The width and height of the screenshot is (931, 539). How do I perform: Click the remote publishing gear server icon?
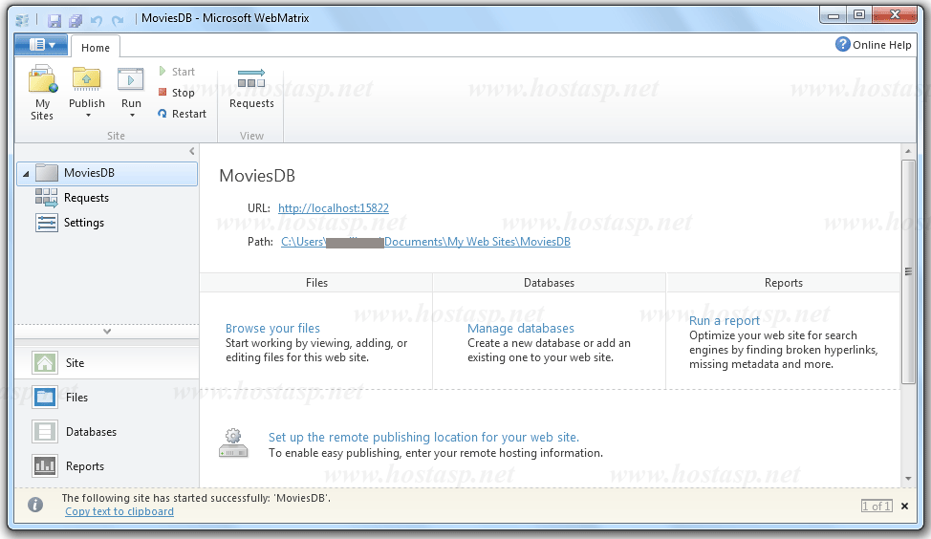(233, 443)
